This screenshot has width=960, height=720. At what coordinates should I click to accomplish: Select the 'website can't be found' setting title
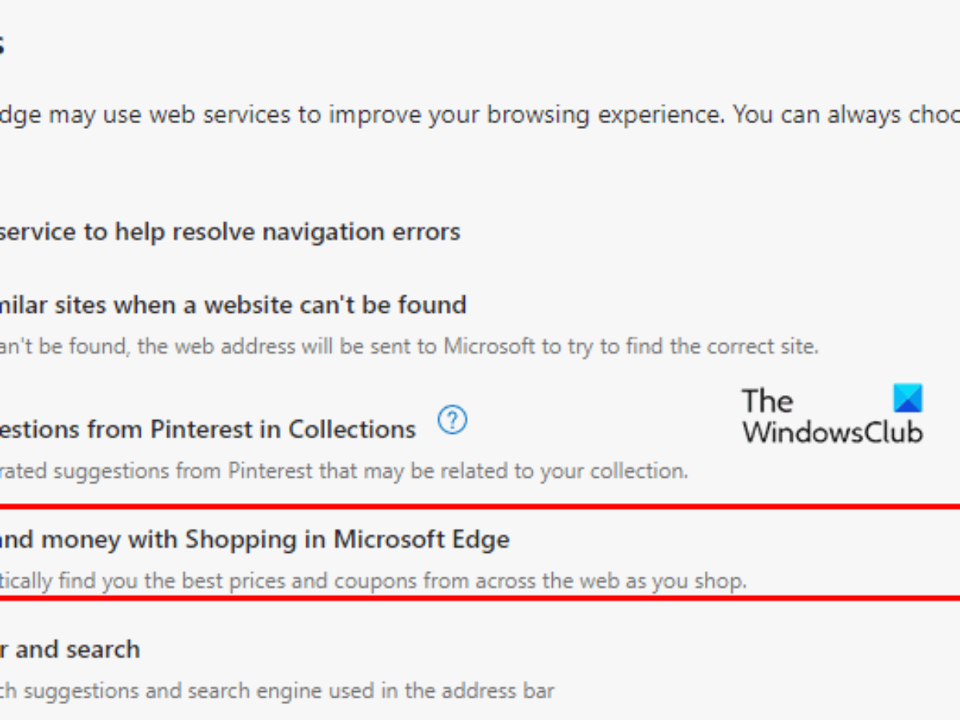click(232, 305)
